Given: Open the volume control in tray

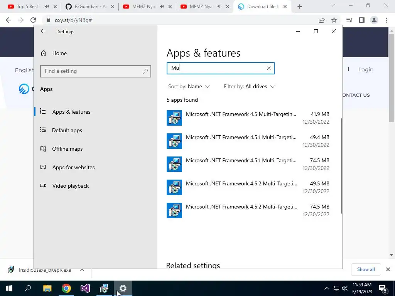Looking at the screenshot, I should point(345,288).
